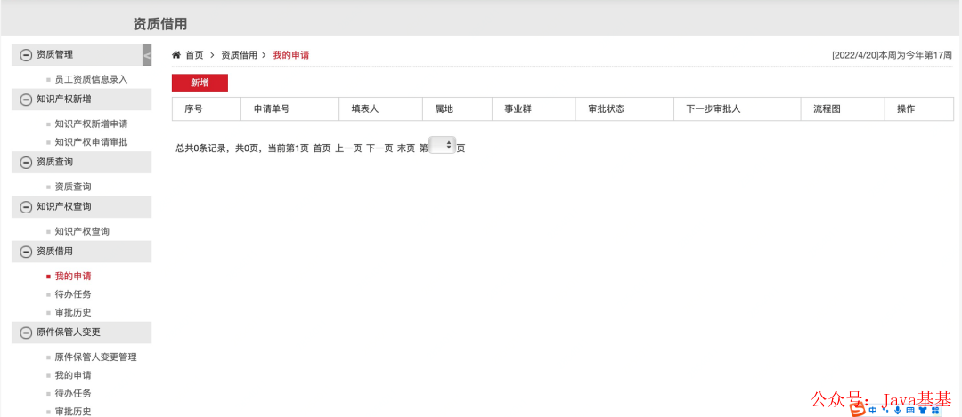Viewport: 962px width, 417px height.
Task: Click 我的申请 in the breadcrumb
Action: pos(290,55)
